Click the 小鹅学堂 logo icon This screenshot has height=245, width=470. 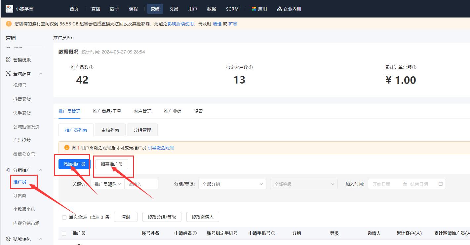point(9,9)
